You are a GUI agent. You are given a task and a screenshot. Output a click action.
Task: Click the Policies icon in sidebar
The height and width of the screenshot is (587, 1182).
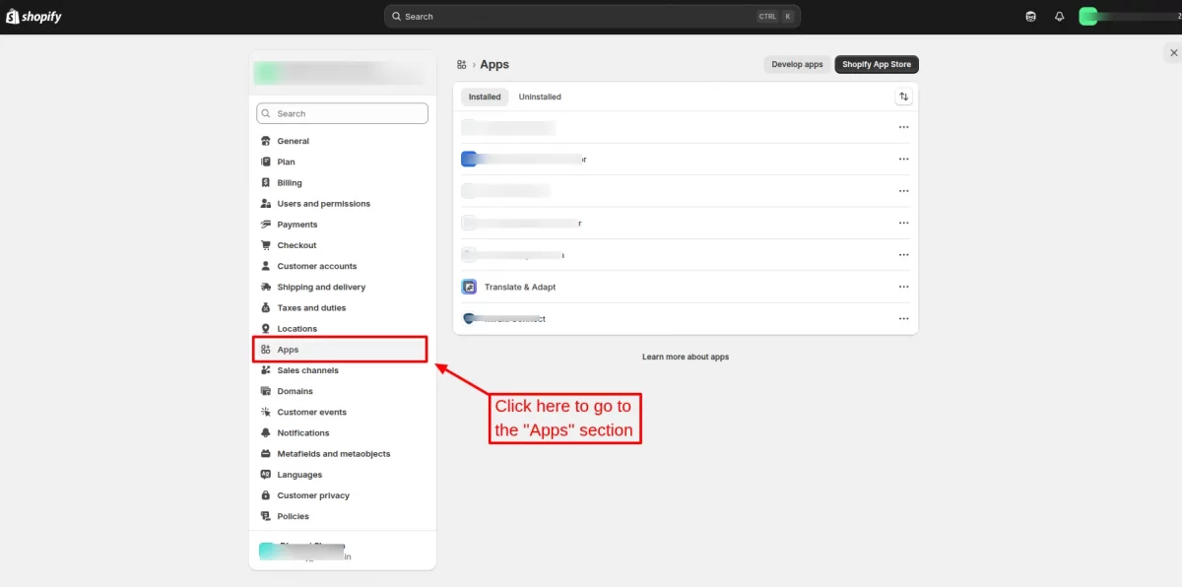[x=266, y=516]
